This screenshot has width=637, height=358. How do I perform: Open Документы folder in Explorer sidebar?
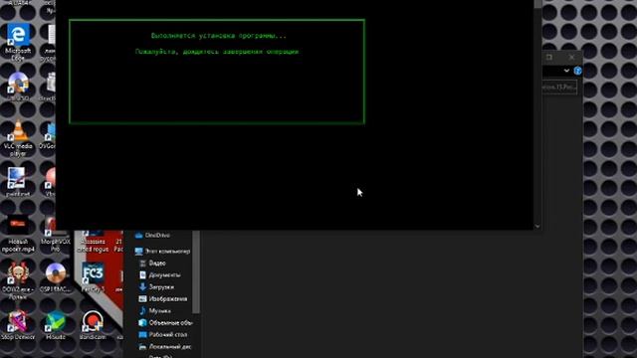click(x=159, y=274)
